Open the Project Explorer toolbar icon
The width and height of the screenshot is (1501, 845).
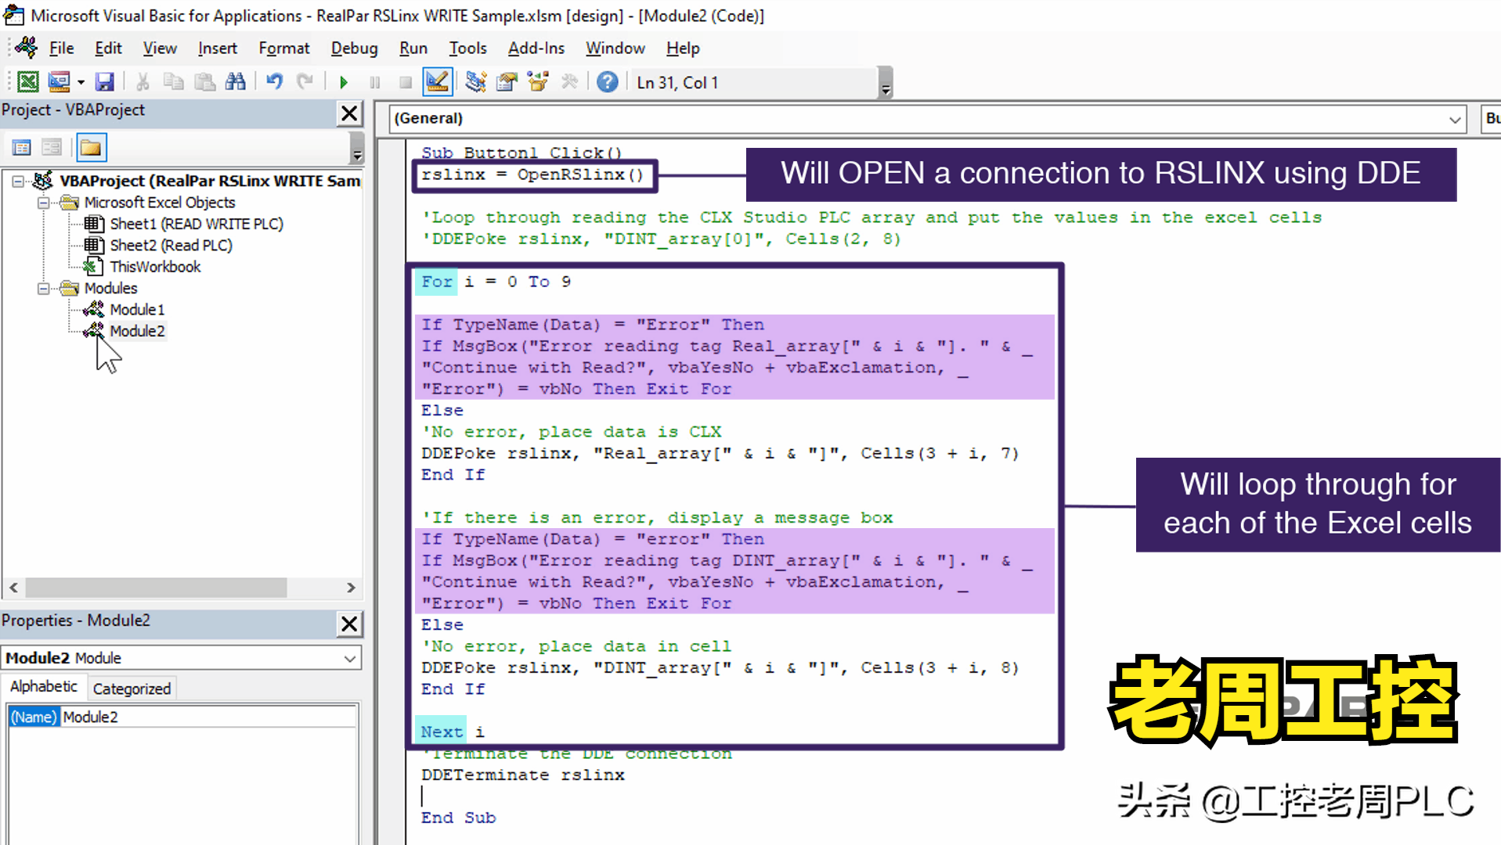click(x=475, y=82)
